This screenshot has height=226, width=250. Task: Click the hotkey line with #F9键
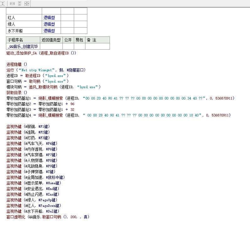tap(32, 166)
